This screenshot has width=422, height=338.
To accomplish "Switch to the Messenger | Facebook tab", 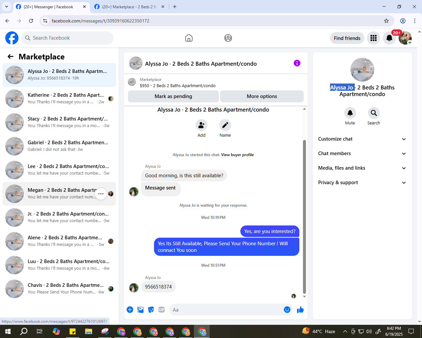I will click(51, 7).
